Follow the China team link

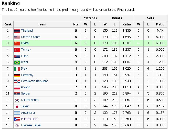(25, 43)
